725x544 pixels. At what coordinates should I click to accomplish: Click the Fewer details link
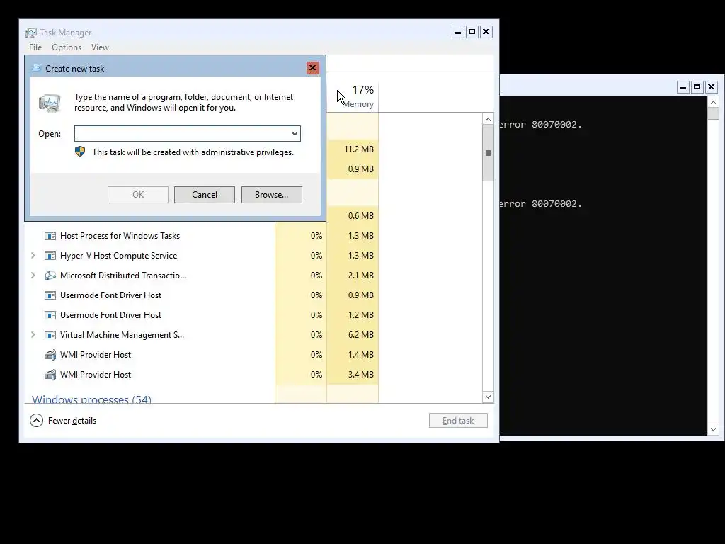point(72,421)
